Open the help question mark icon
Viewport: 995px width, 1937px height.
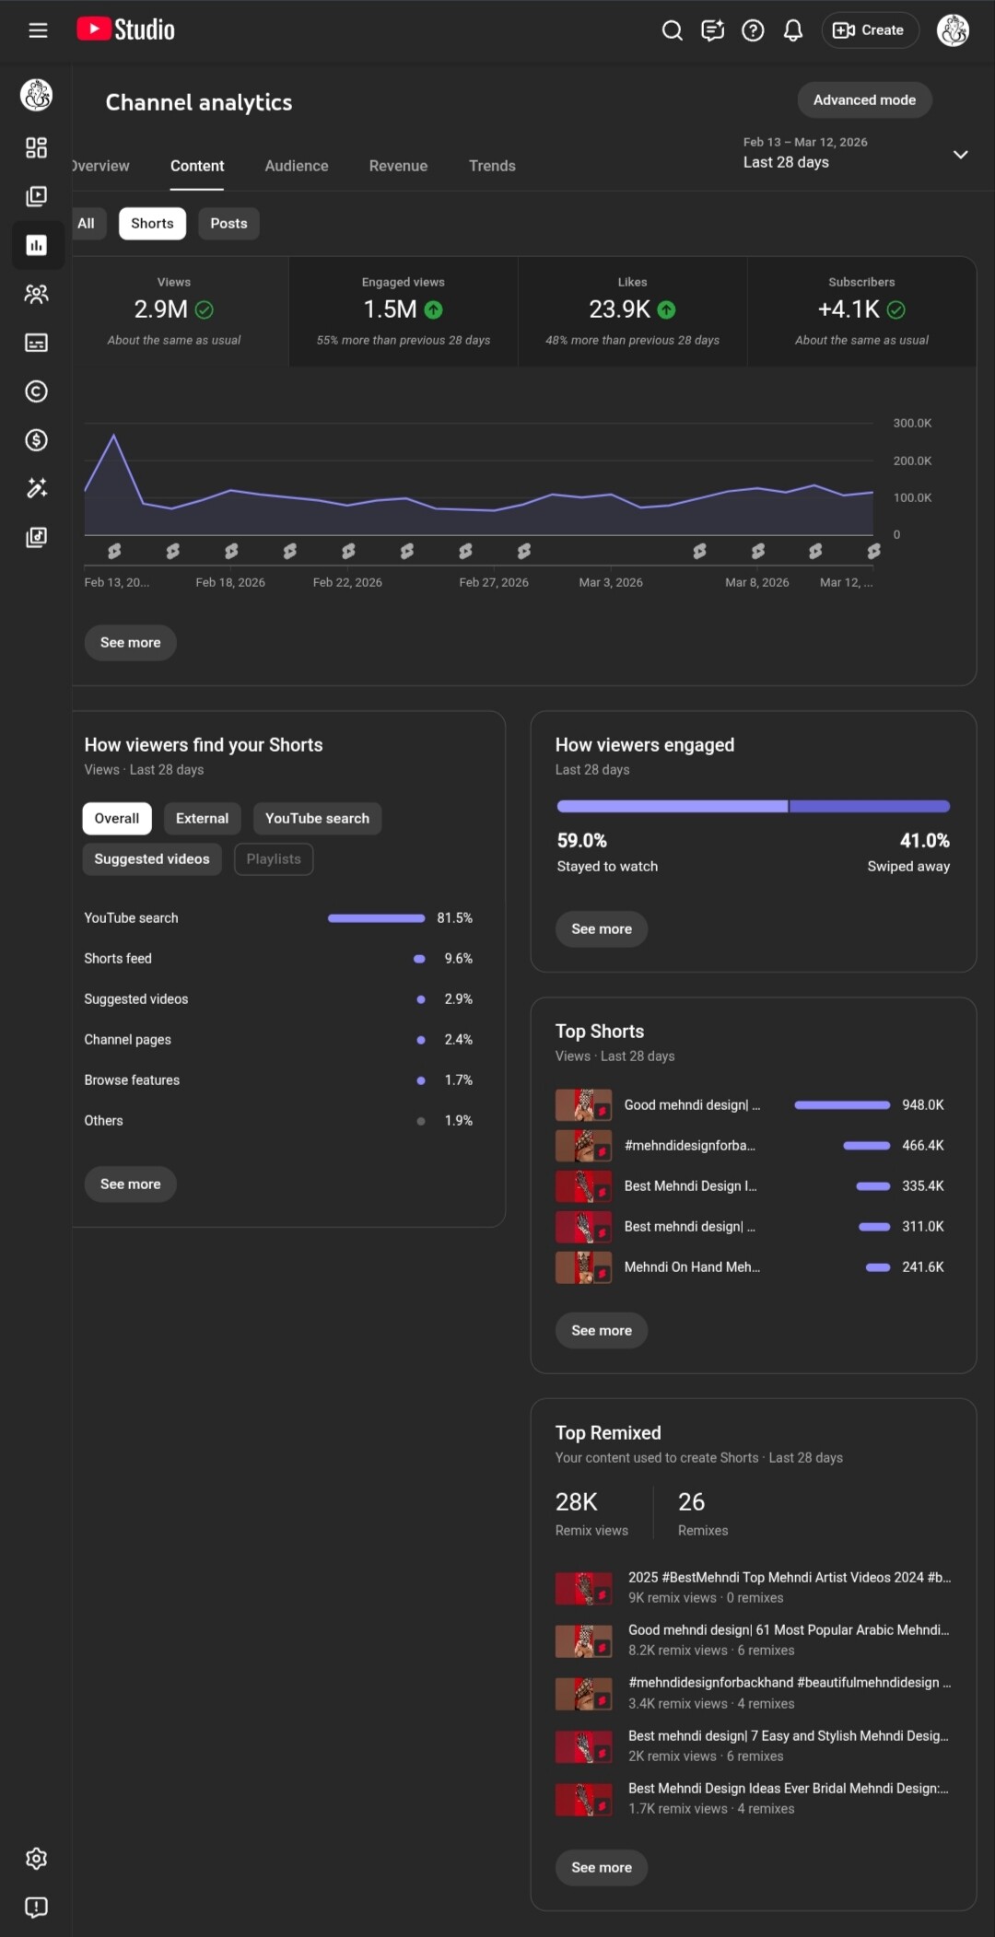click(x=753, y=30)
